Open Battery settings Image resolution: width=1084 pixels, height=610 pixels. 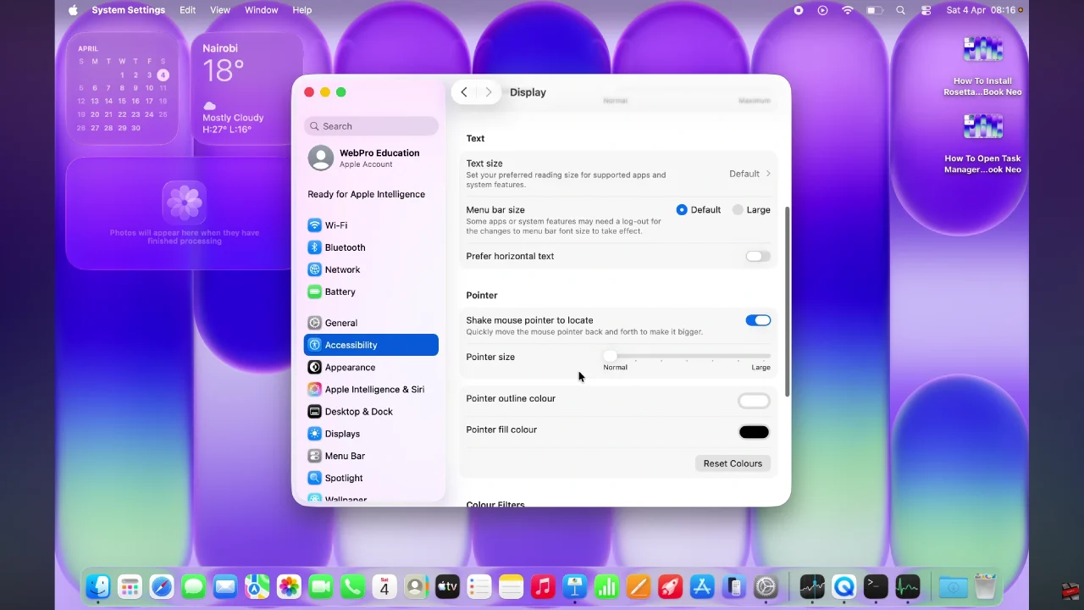(x=340, y=291)
